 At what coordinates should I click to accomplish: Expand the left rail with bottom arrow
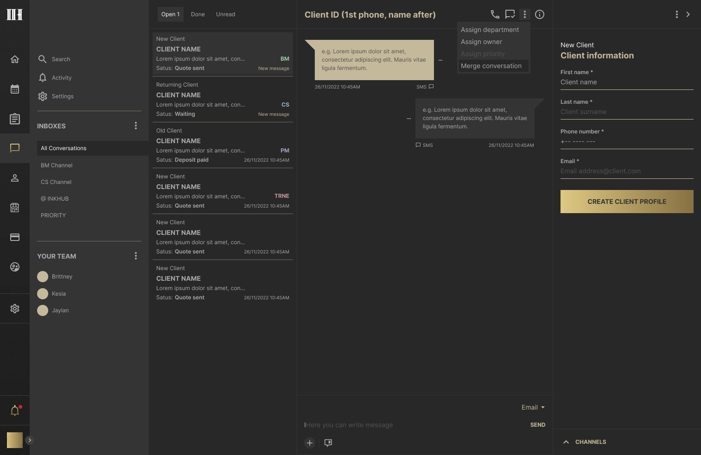[29, 440]
